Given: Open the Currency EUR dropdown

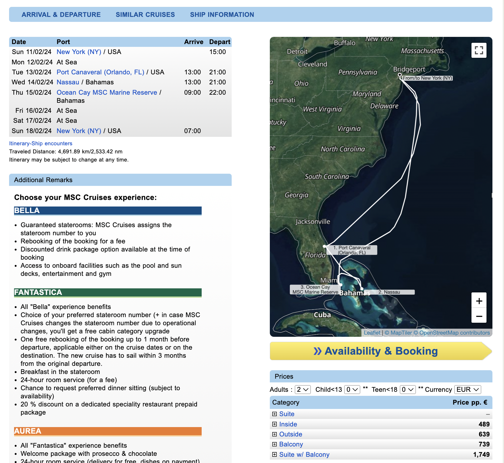Looking at the screenshot, I should 467,390.
